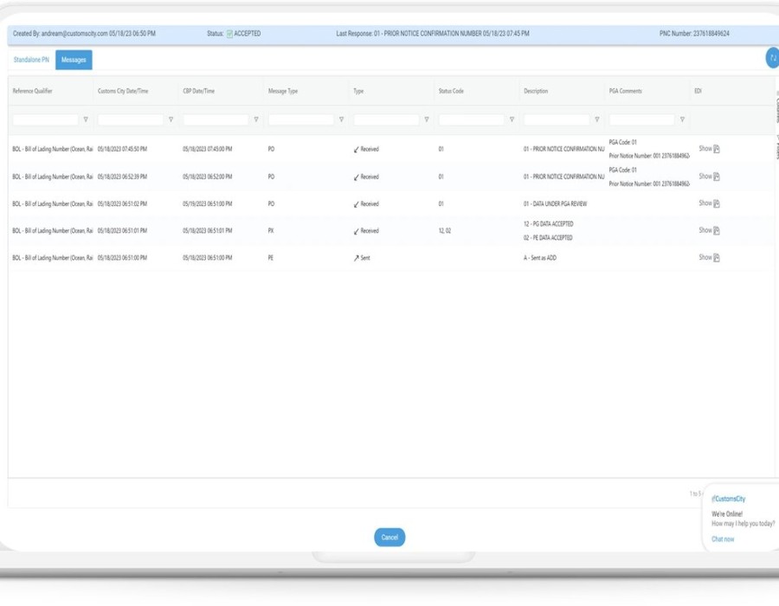The width and height of the screenshot is (779, 606).
Task: Click the blue round refresh button at top right
Action: (772, 58)
